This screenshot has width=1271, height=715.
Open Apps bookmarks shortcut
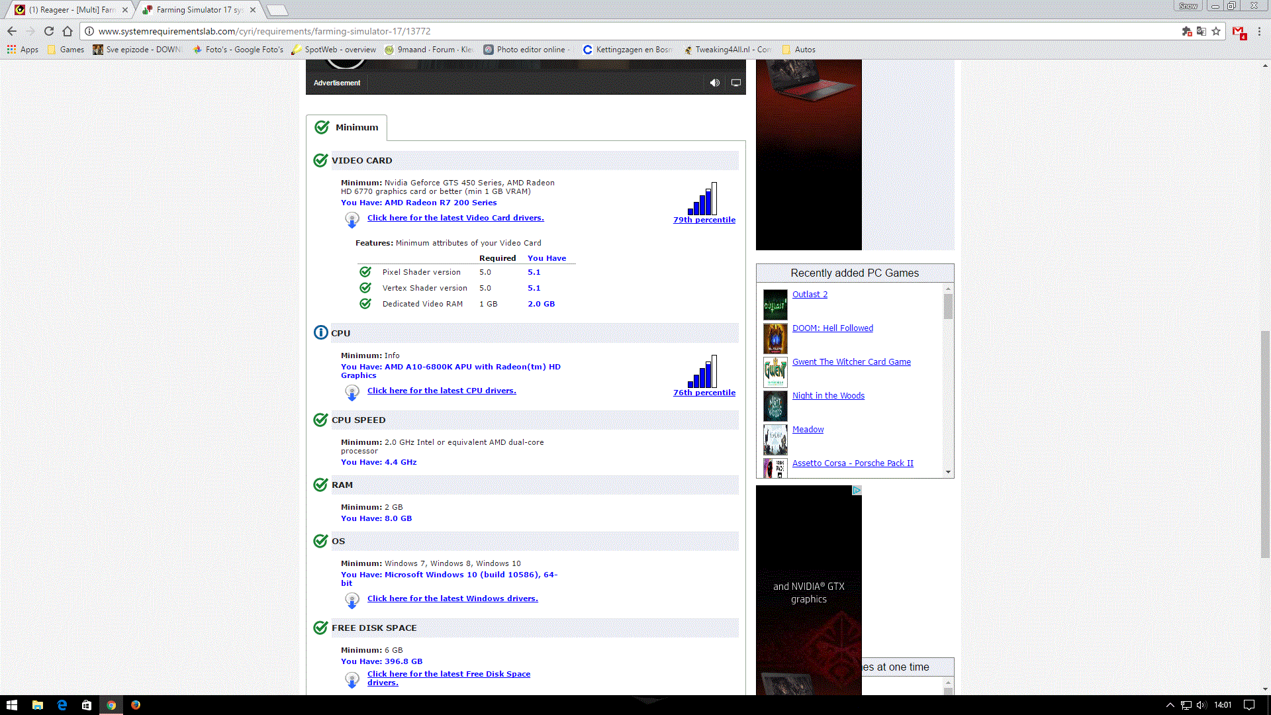tap(23, 50)
